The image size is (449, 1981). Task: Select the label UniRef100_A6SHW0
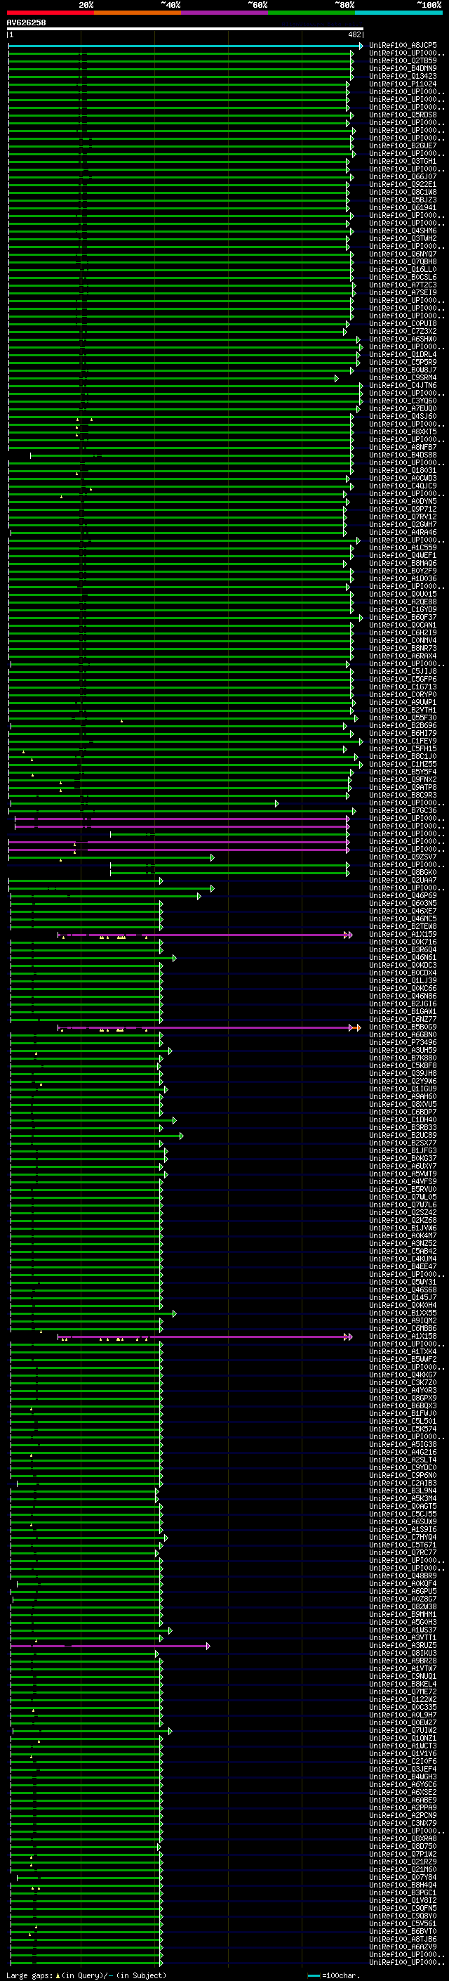point(403,339)
